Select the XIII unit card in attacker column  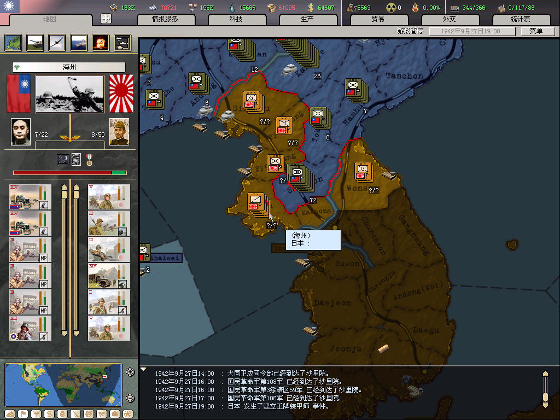coord(31,328)
